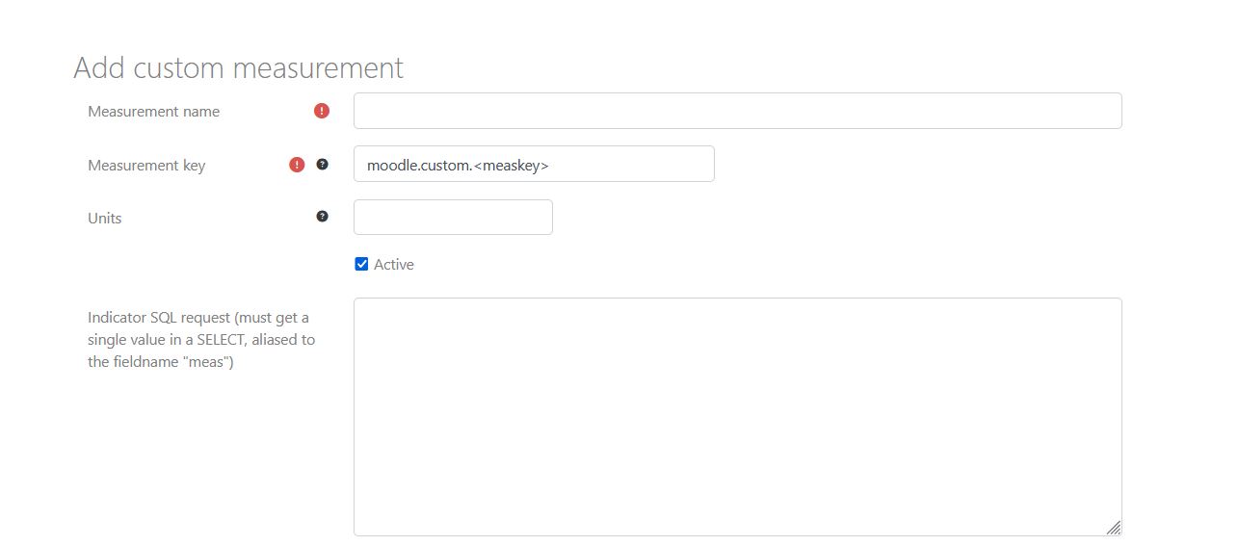The image size is (1238, 546).
Task: Click the "Active" checkbox label text
Action: pos(394,265)
